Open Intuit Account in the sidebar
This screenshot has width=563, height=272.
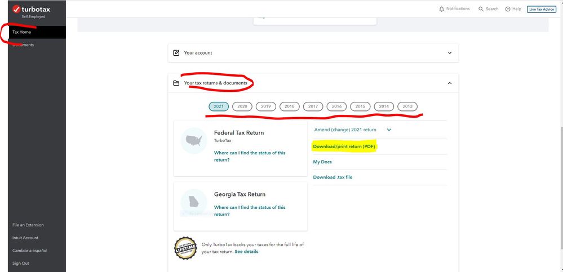click(25, 238)
